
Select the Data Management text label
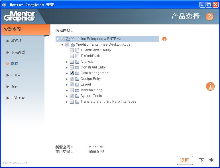pyautogui.click(x=95, y=73)
